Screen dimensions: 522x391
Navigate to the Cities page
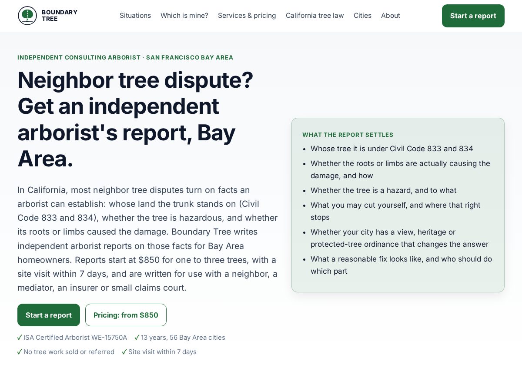(x=362, y=16)
